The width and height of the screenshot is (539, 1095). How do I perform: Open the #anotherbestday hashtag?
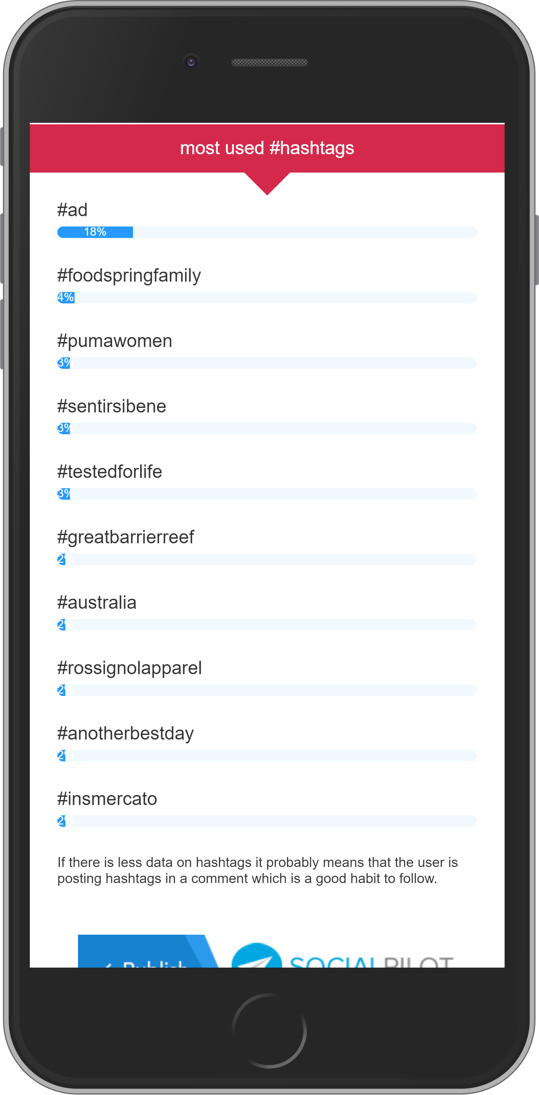coord(125,734)
